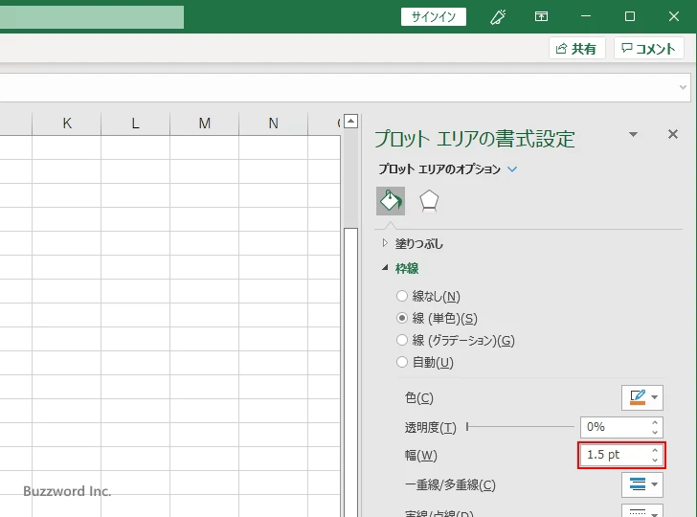Click the 共有 share button
The height and width of the screenshot is (517, 697).
[576, 49]
